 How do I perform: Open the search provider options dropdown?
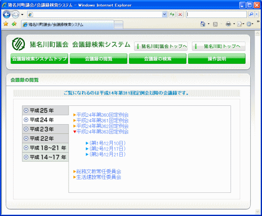coord(257,14)
